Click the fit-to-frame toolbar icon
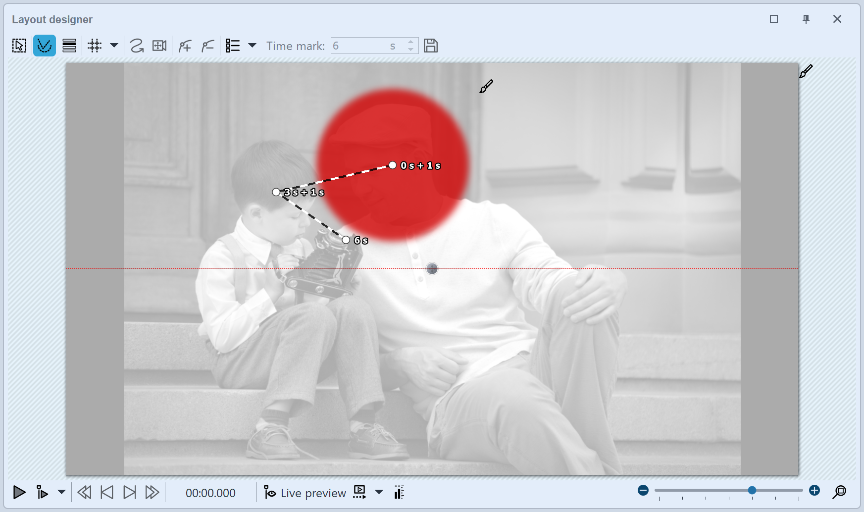 159,45
